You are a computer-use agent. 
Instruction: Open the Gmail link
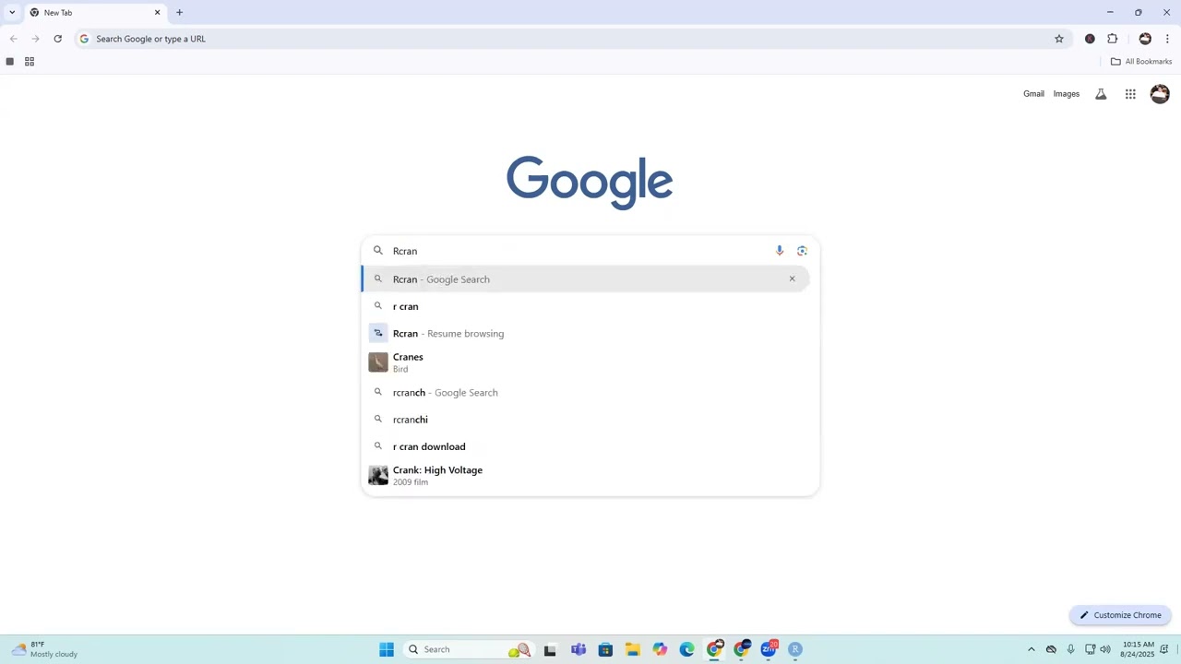coord(1033,94)
